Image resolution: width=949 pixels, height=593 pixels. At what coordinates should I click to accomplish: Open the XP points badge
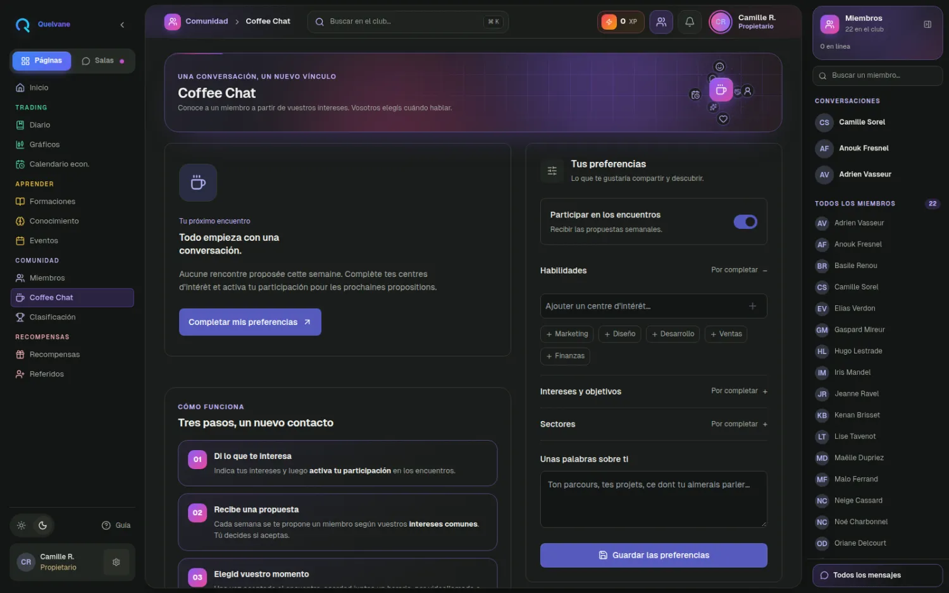click(x=620, y=22)
